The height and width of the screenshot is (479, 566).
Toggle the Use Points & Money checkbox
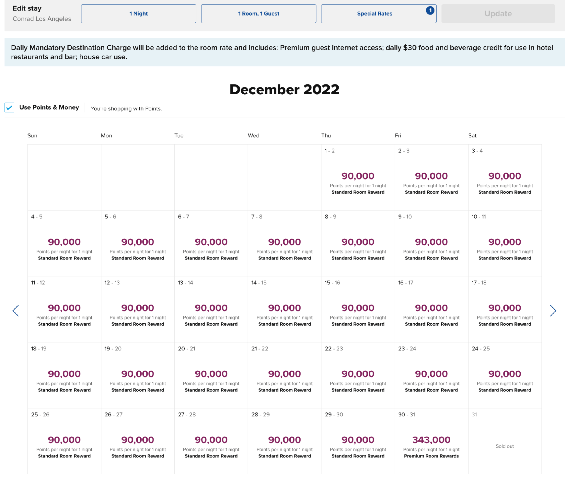(x=8, y=108)
